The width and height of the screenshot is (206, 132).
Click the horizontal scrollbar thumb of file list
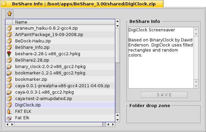click(59, 124)
